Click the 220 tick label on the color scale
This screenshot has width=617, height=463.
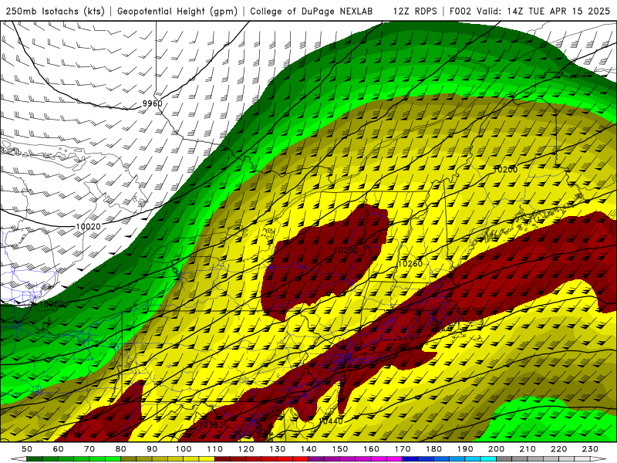pos(558,449)
